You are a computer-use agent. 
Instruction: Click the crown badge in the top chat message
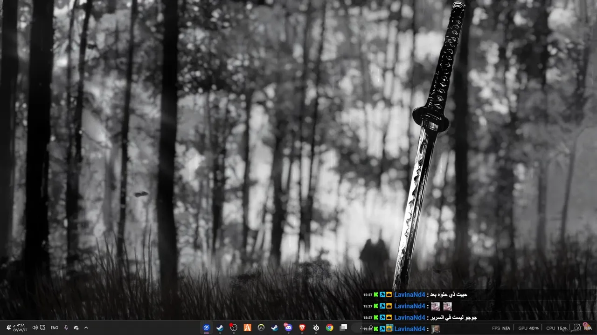tap(389, 295)
